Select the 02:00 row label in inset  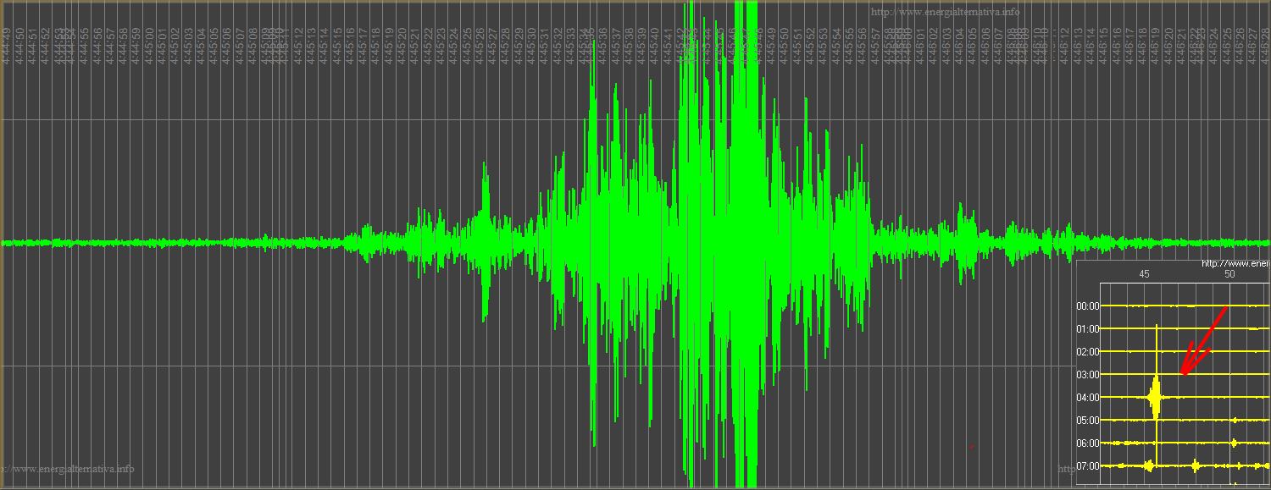pyautogui.click(x=1088, y=352)
